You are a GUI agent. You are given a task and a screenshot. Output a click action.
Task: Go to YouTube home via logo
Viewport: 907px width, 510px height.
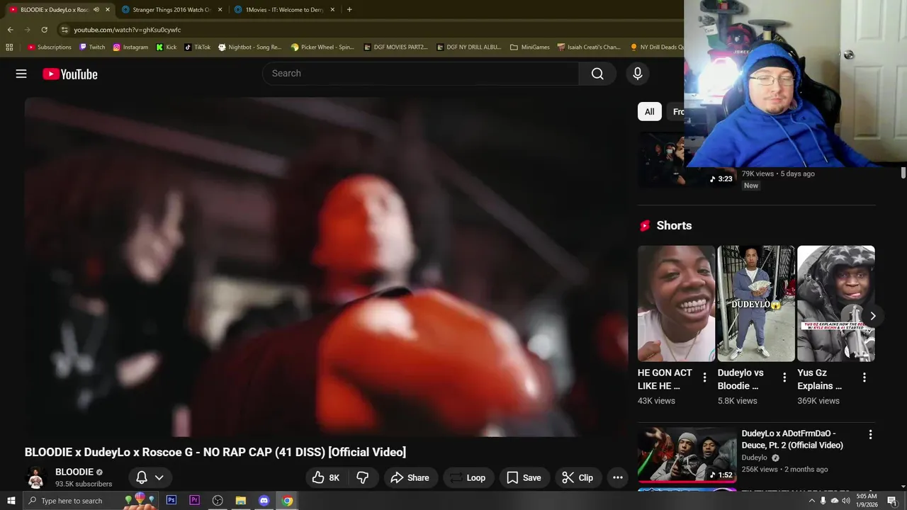70,74
